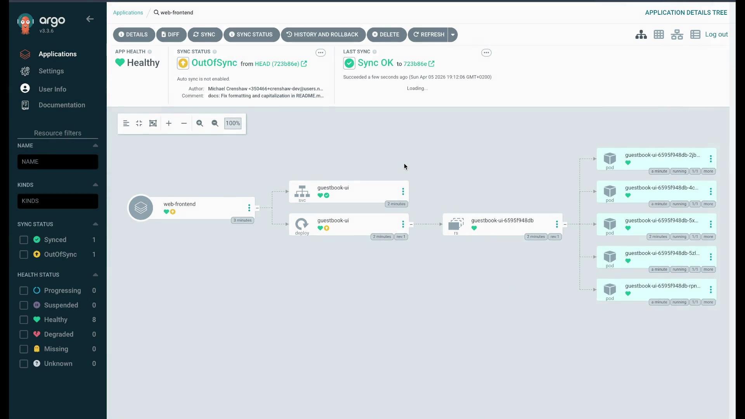Click the collapse-all nodes toolbar icon
This screenshot has height=419, width=745.
pos(139,123)
